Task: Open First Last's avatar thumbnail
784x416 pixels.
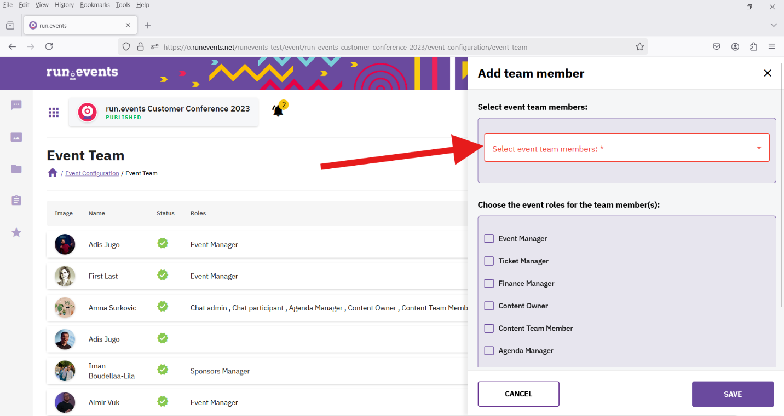Action: [65, 276]
